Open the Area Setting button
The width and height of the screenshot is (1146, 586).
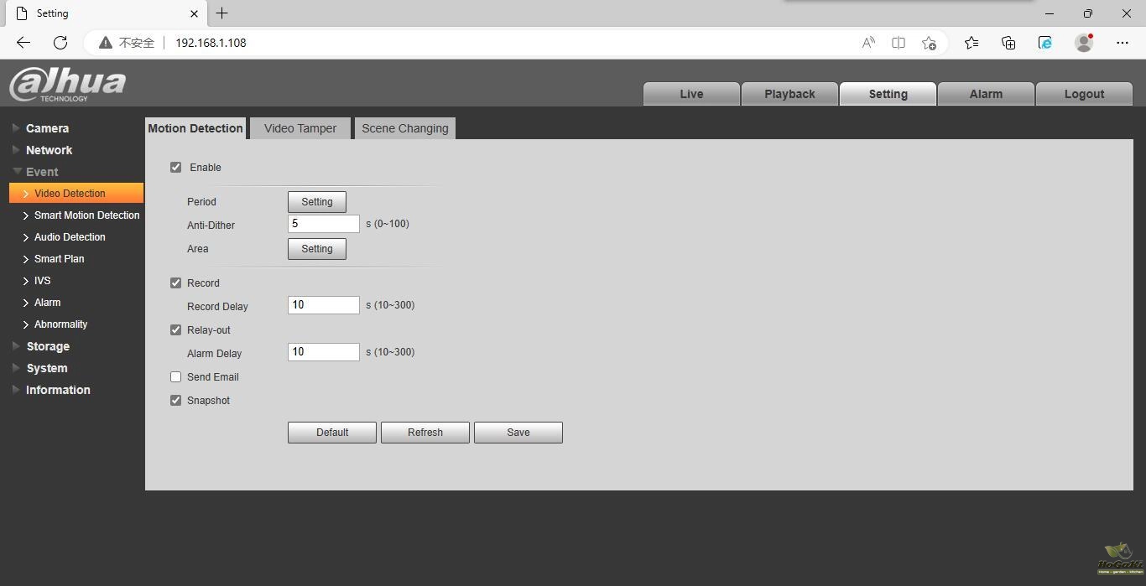pyautogui.click(x=317, y=249)
